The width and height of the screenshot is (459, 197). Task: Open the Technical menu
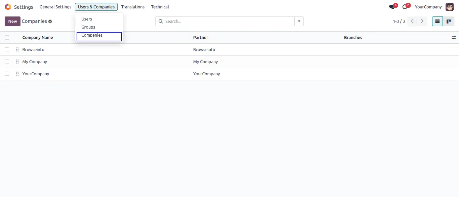point(160,7)
